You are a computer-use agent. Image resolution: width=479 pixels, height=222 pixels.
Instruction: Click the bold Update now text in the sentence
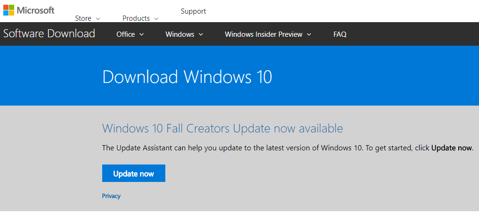click(x=451, y=148)
